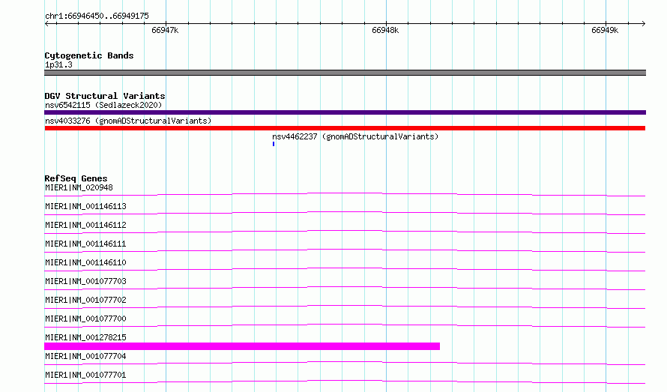Click the intron line below MIER1|NM_001146113
667x392 pixels.
[345, 213]
